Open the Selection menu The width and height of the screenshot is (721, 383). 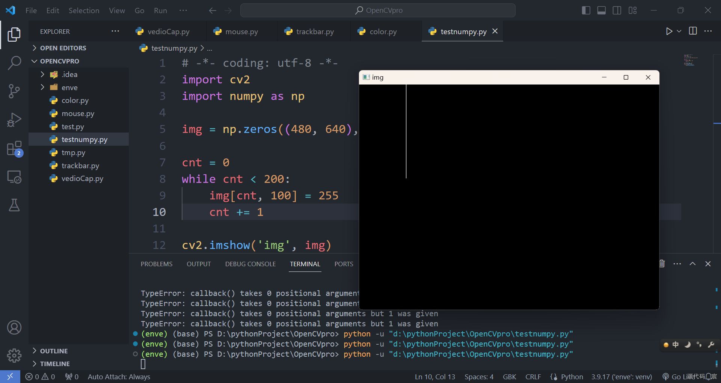pyautogui.click(x=84, y=11)
